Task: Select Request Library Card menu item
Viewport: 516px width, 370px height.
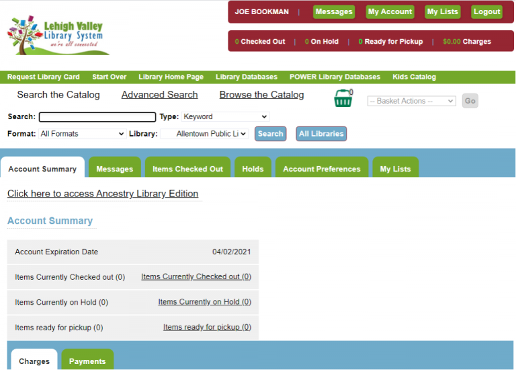Action: tap(44, 77)
